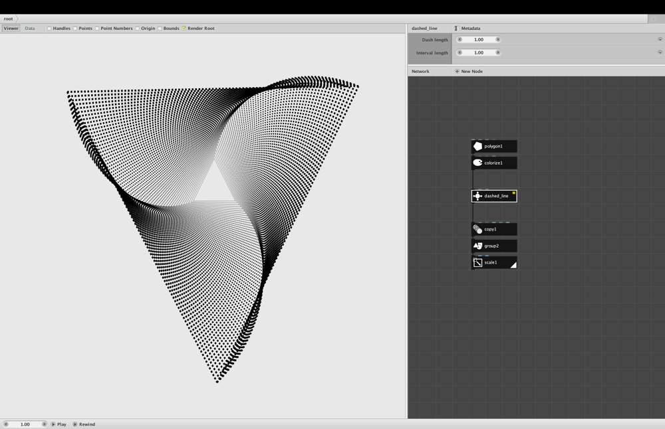Switch to the Viewer tab
The height and width of the screenshot is (429, 665).
[x=11, y=29]
